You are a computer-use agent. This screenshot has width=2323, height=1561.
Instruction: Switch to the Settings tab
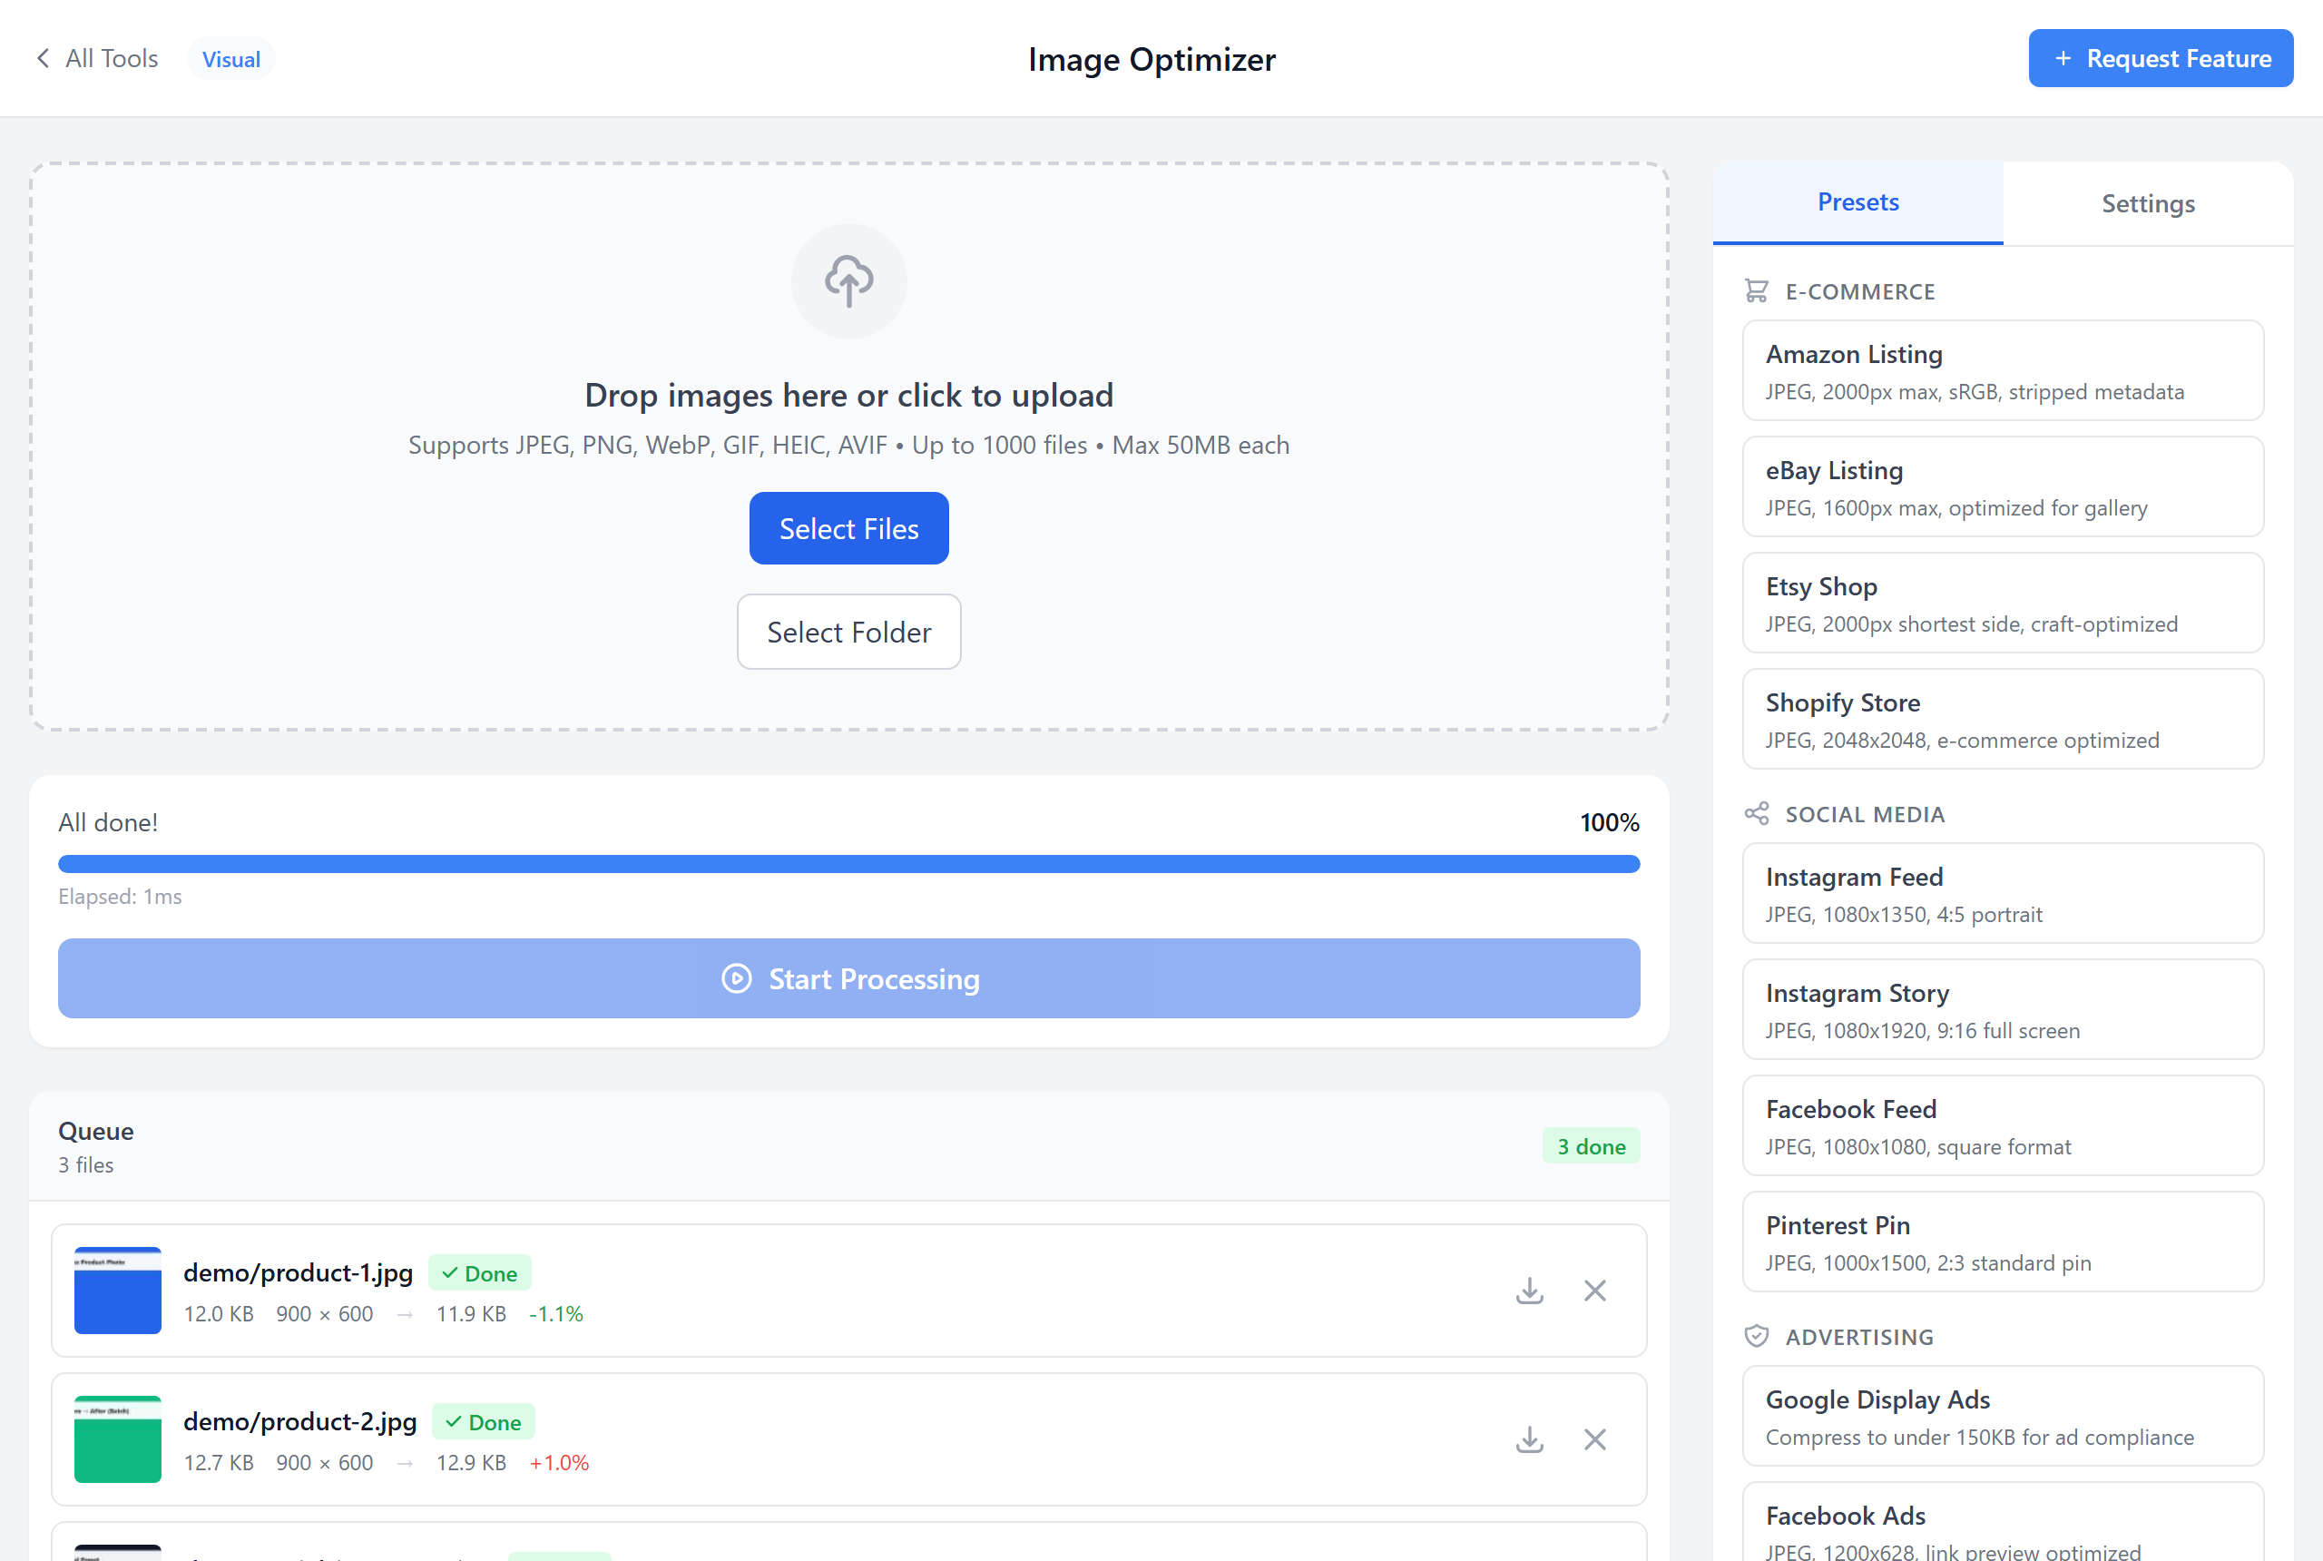pos(2147,203)
